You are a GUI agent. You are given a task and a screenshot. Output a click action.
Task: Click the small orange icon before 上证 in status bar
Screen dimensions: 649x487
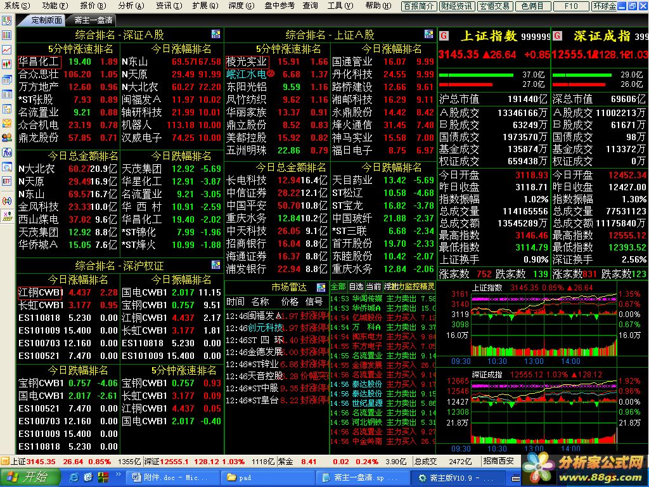coord(4,460)
